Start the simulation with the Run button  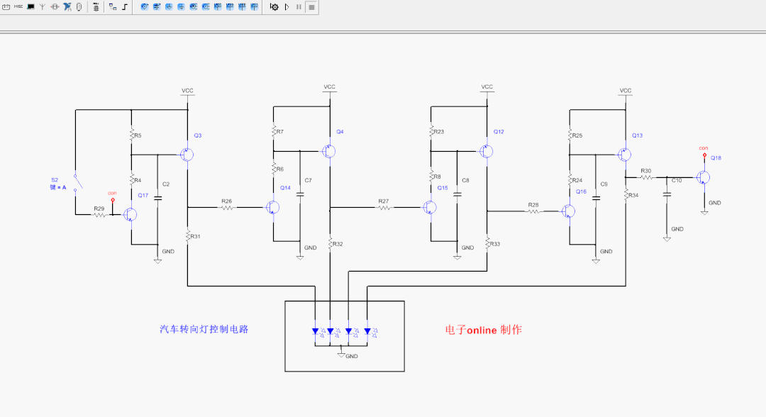pyautogui.click(x=287, y=6)
